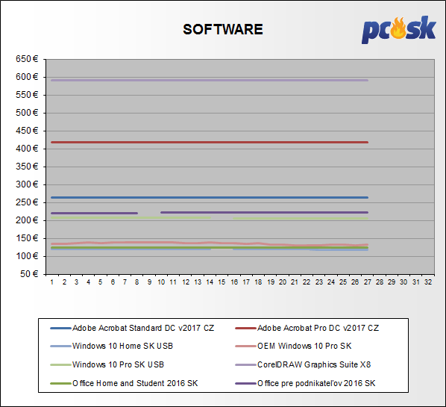Click the CorelDRAW Graphics Suite X8 legend label
The width and height of the screenshot is (446, 407).
tap(314, 364)
